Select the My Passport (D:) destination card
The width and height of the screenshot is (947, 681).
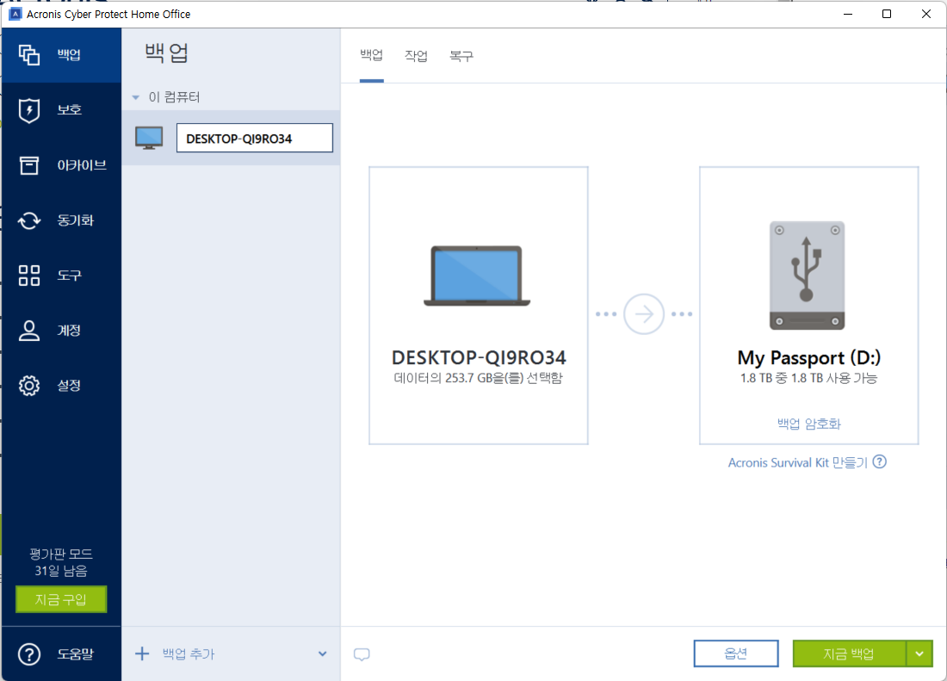pos(808,306)
